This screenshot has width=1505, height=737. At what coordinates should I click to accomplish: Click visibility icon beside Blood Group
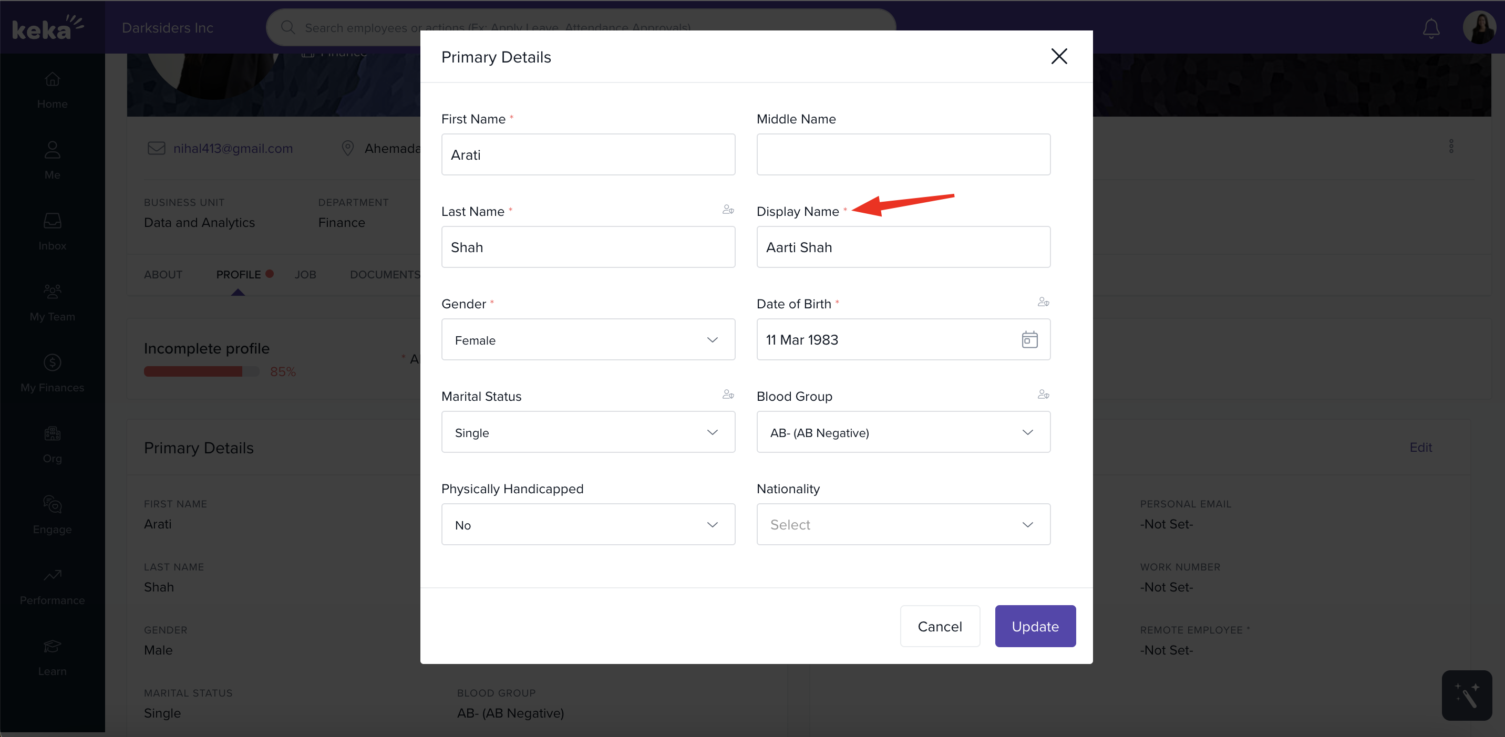click(1043, 395)
